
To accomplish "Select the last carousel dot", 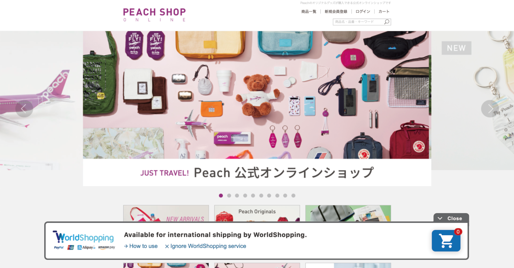I will coord(293,195).
